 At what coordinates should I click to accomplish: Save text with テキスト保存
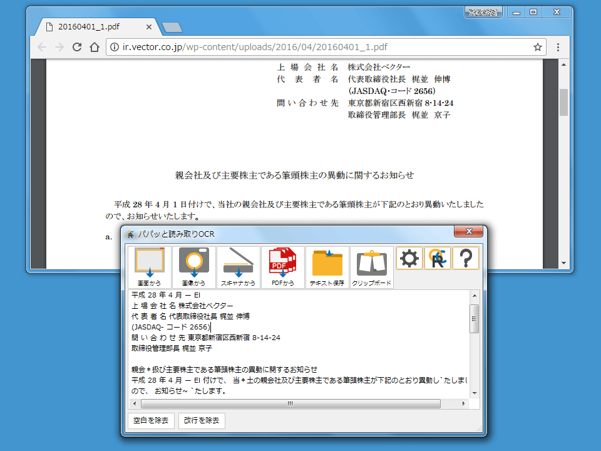pyautogui.click(x=327, y=267)
